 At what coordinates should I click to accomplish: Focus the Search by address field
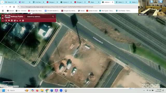[x=38, y=17]
